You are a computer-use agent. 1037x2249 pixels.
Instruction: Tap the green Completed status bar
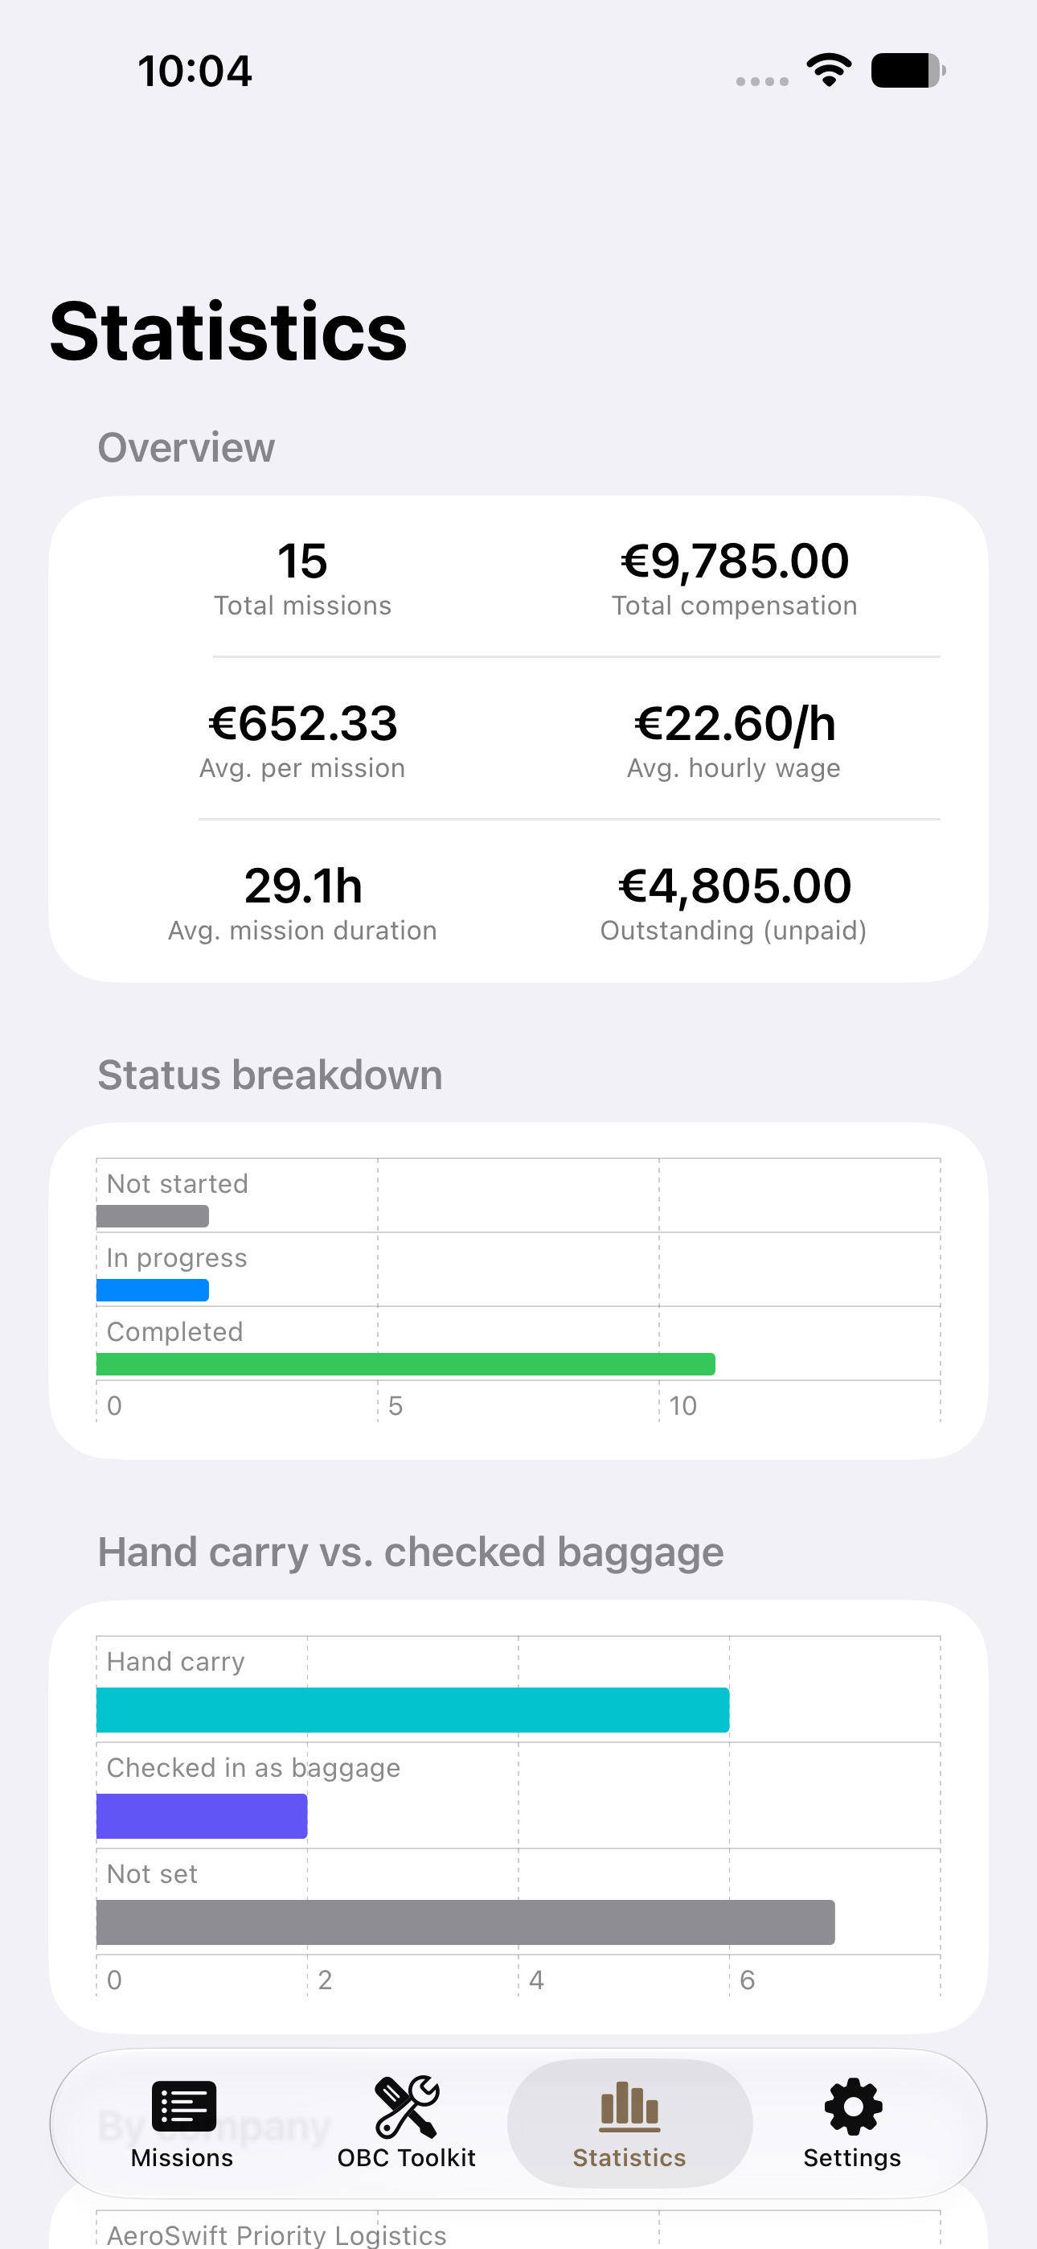pyautogui.click(x=406, y=1363)
